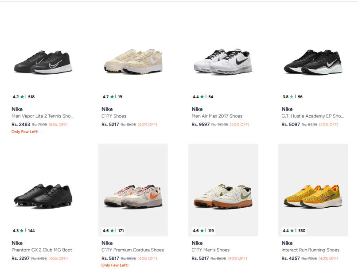The width and height of the screenshot is (358, 274).
Task: Click the Men Air Max 2017 Shoes title
Action: coord(217,116)
